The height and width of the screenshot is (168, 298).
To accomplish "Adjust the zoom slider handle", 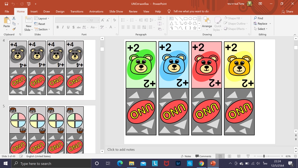I will pos(264,156).
